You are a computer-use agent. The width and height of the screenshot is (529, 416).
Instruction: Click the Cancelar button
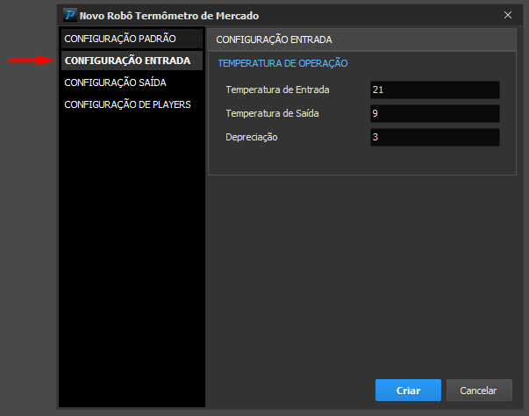click(479, 391)
